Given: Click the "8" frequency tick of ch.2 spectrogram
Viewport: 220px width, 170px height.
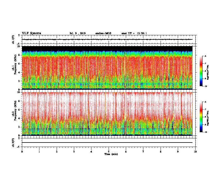Looking at the screenshot, I should (x=19, y=101).
